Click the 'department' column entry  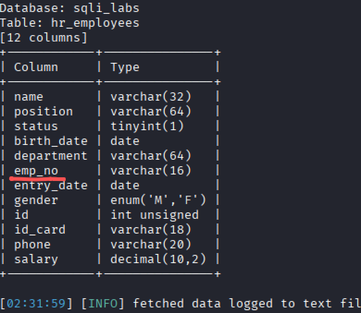51,156
